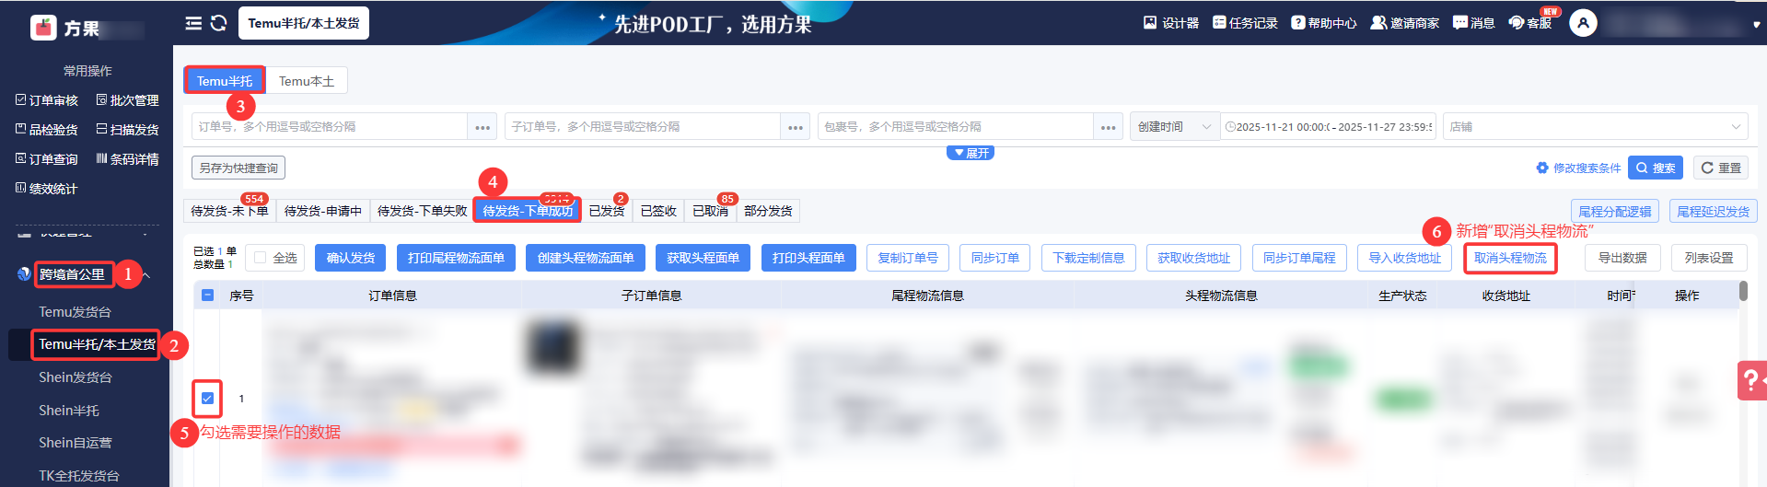Open the 创建时间 time type dropdown
1767x487 pixels.
click(1174, 127)
